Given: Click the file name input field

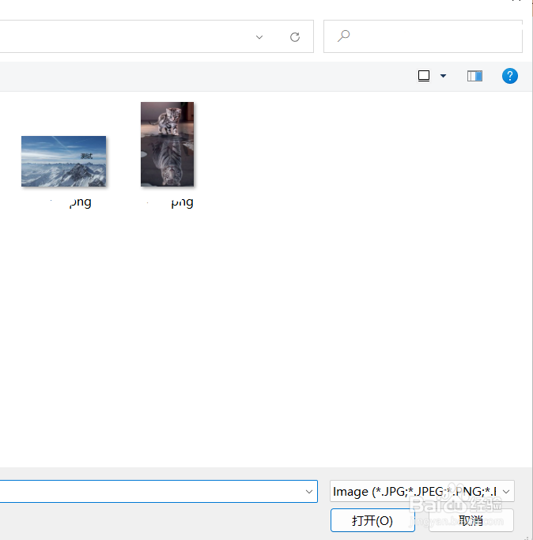Looking at the screenshot, I should coord(158,491).
